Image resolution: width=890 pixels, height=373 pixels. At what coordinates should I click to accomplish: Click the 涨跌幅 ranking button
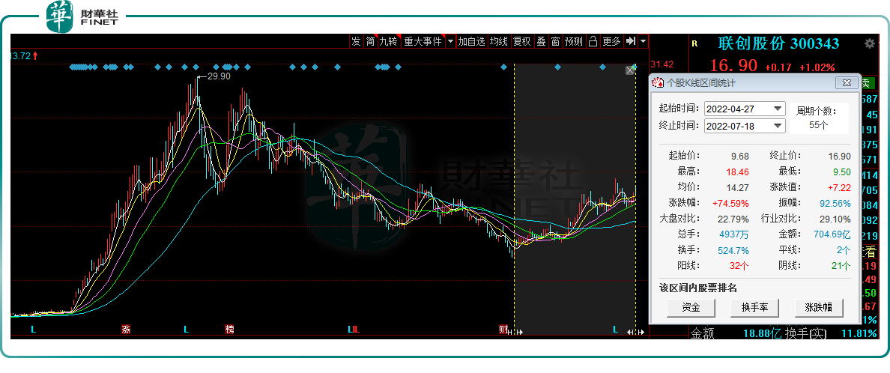(819, 308)
